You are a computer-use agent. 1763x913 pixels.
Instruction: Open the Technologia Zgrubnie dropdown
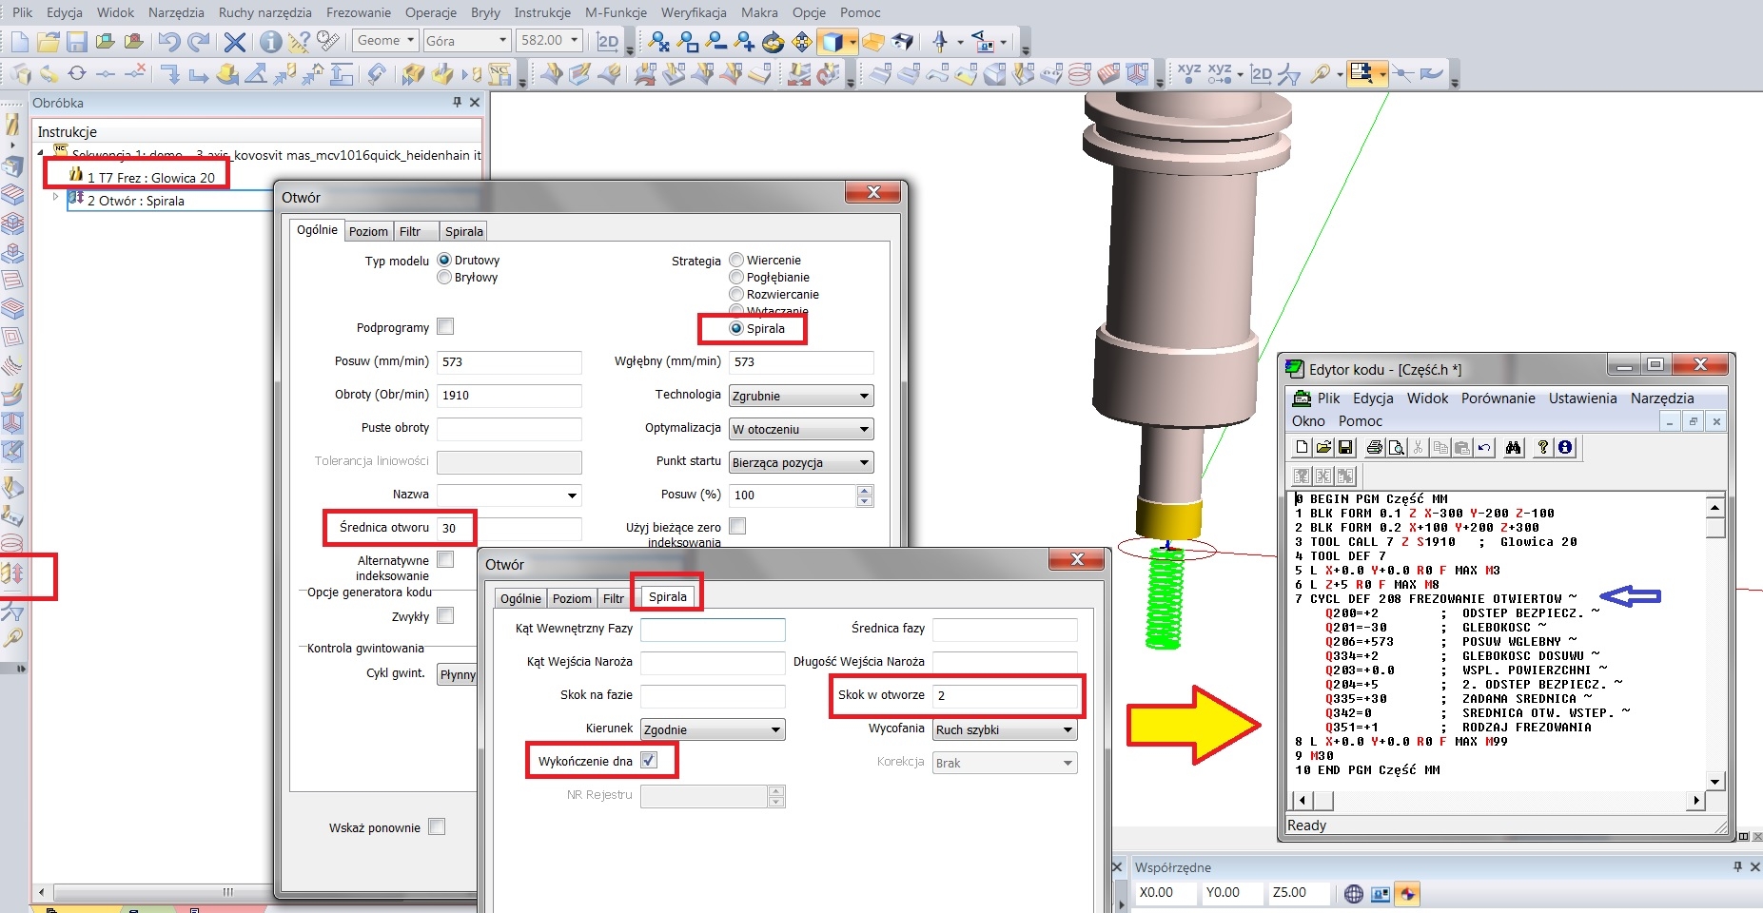(801, 396)
